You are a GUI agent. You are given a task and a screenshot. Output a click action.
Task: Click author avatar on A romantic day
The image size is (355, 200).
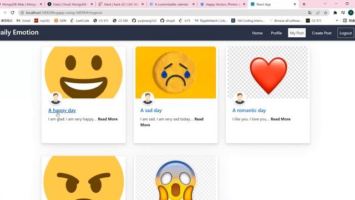pos(240,99)
